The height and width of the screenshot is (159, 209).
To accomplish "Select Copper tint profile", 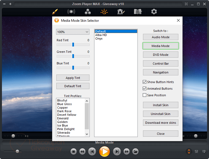I will click(x=71, y=108).
